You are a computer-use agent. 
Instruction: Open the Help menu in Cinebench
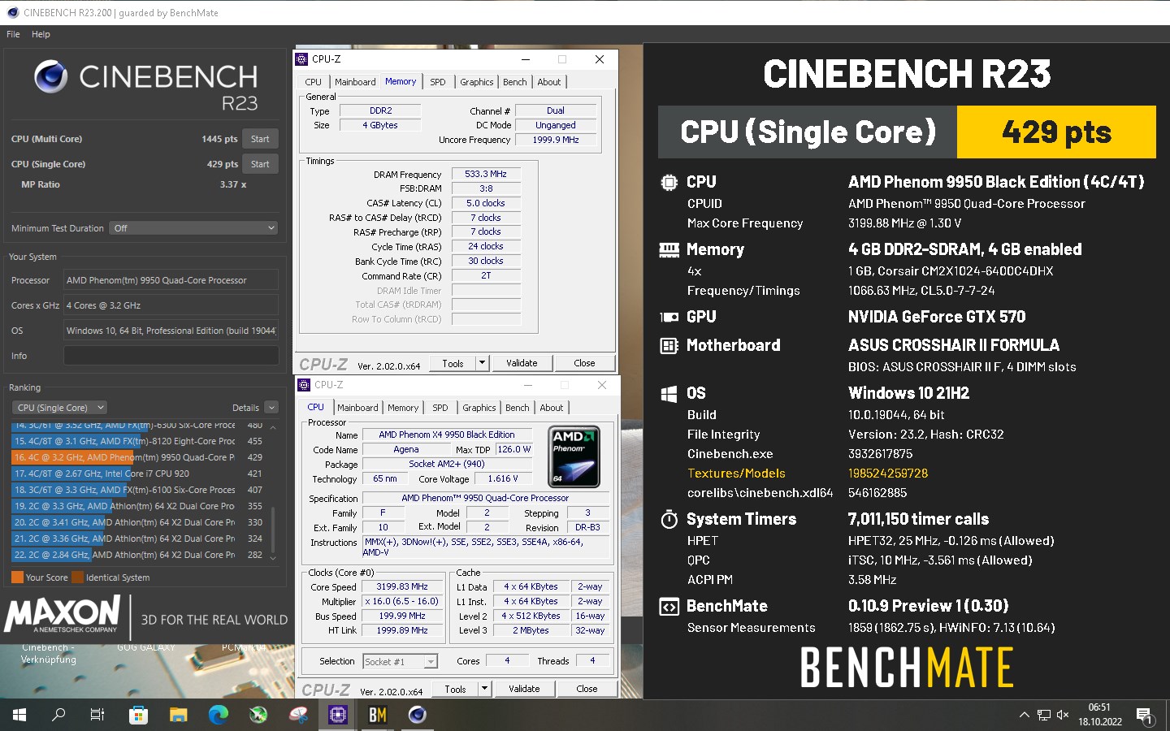tap(41, 34)
